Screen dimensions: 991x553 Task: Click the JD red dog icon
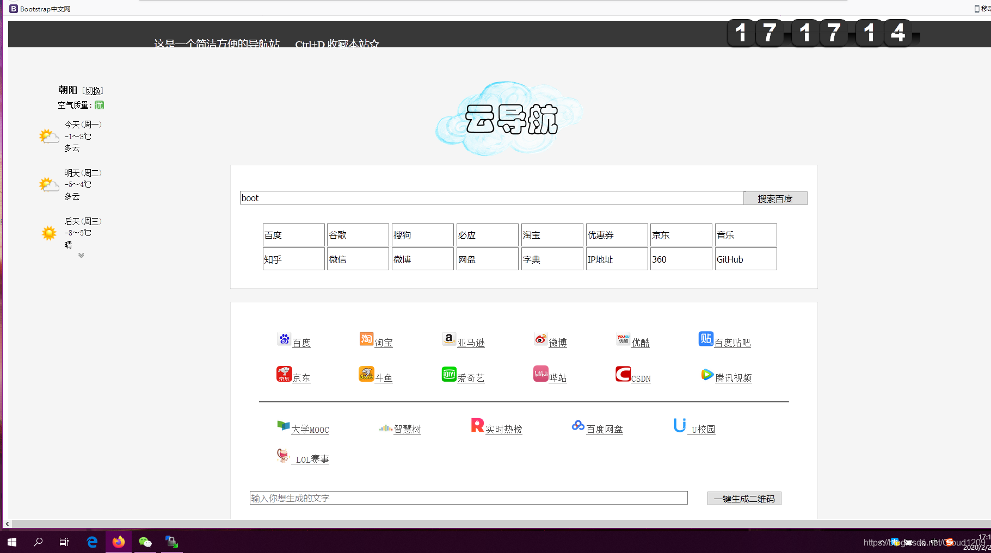point(284,374)
